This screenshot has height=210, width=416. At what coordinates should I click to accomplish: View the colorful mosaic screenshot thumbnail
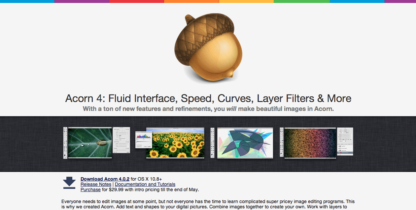(x=316, y=143)
